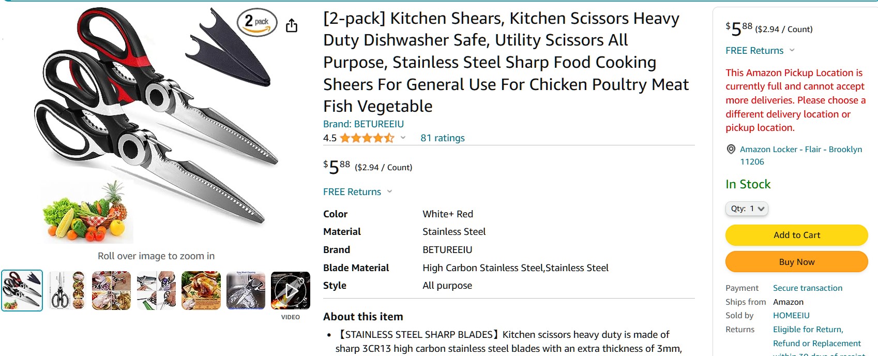Select the roasted chicken thumbnail image
Image resolution: width=878 pixels, height=356 pixels.
[201, 291]
